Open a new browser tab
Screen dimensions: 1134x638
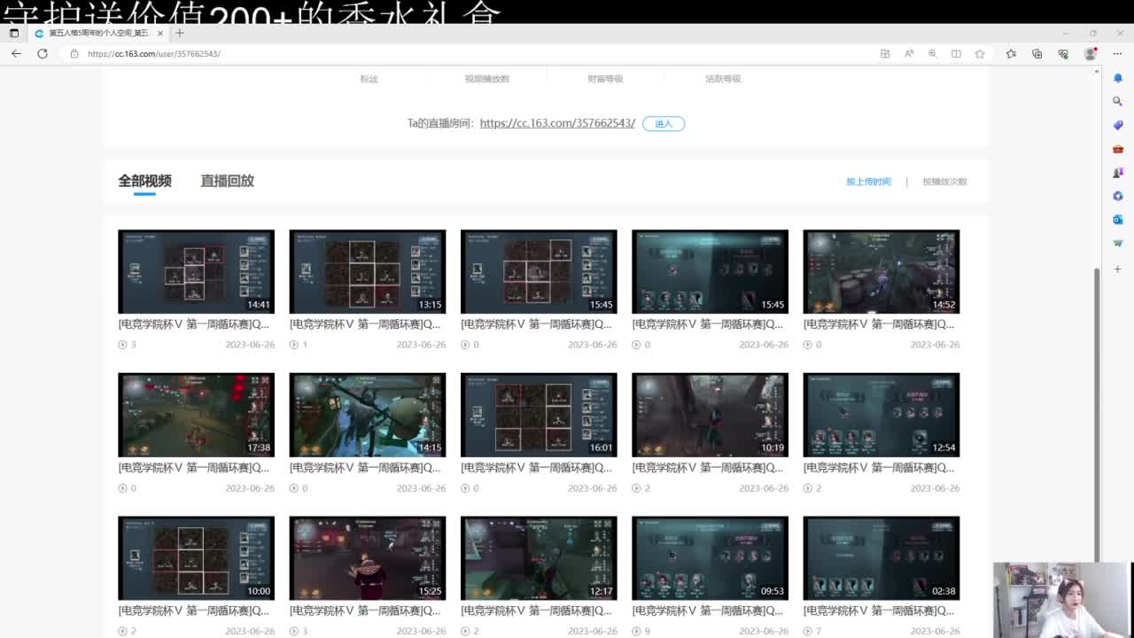(x=180, y=33)
